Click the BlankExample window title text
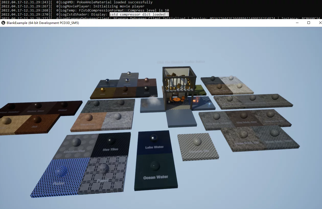This screenshot has height=209, width=322. click(43, 23)
